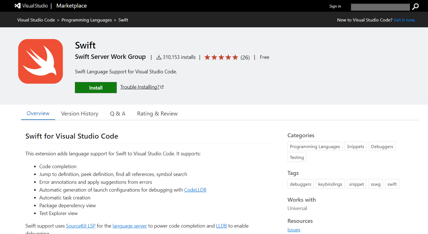Screen dimensions: 428x234
Task: Select the Testing category
Action: coord(297,157)
